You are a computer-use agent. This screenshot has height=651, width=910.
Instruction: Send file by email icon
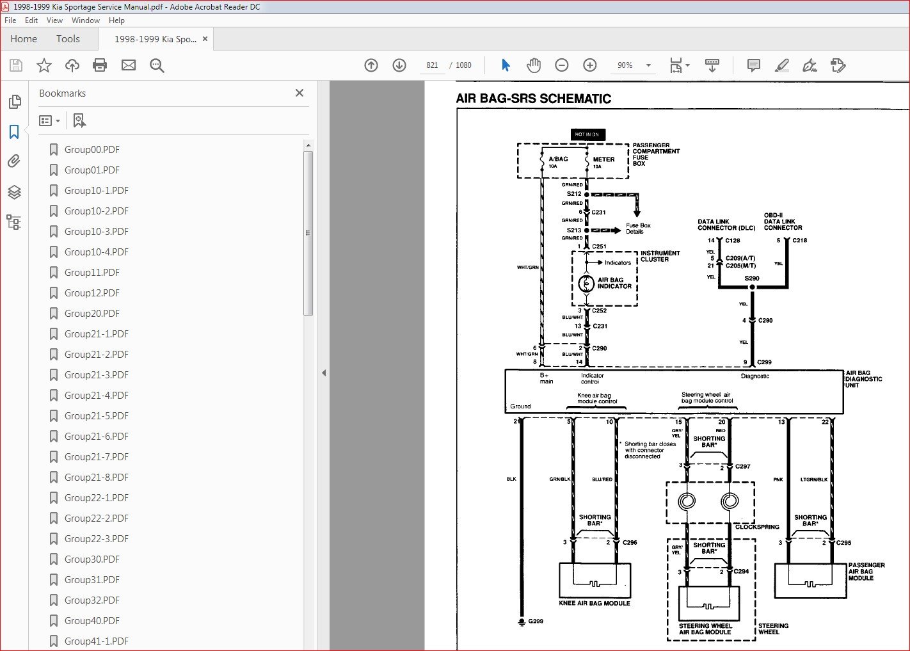click(x=129, y=65)
